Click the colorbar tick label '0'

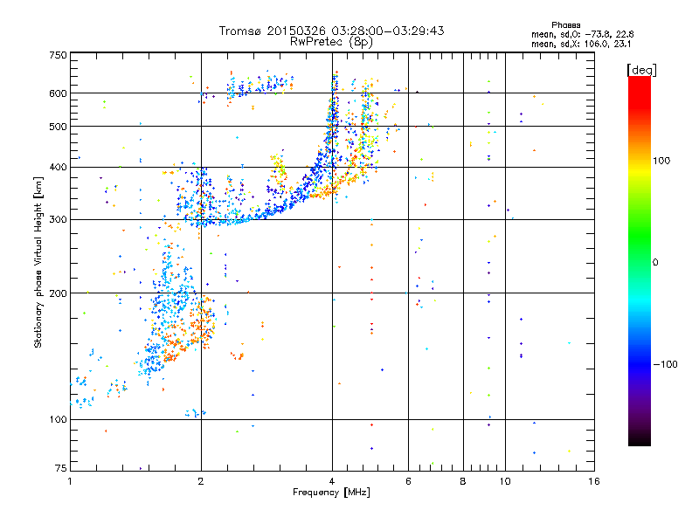654,263
